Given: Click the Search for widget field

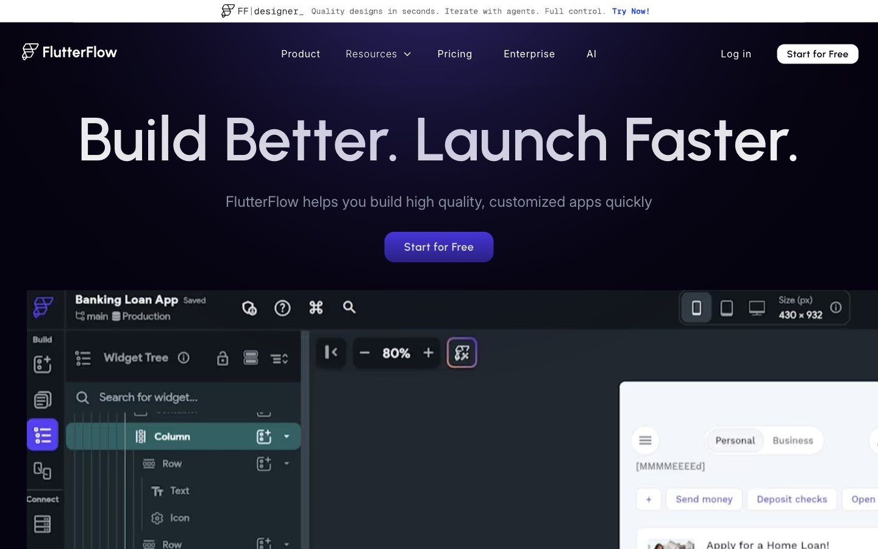Looking at the screenshot, I should click(184, 398).
